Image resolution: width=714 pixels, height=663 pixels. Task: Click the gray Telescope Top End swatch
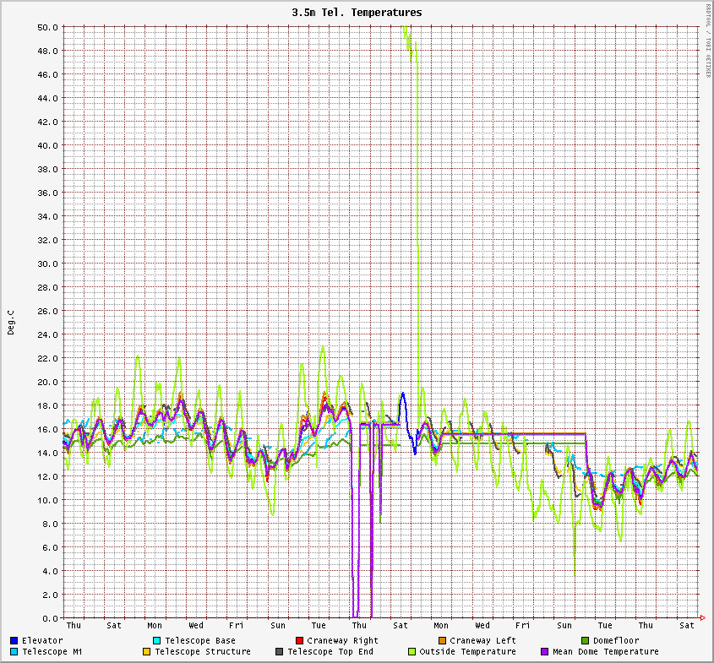point(279,652)
